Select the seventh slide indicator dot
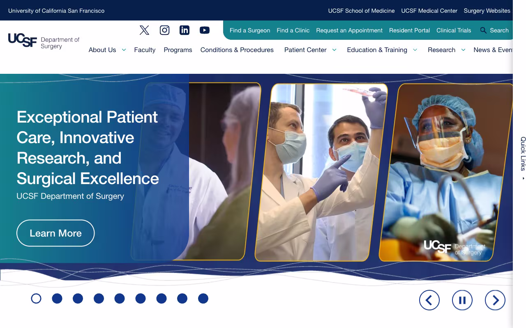 point(161,298)
